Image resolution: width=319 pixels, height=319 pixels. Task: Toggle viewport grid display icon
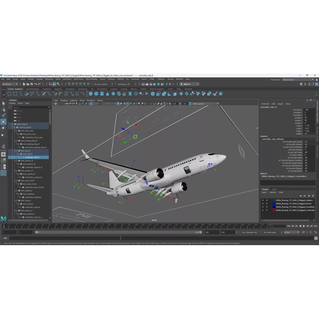[x=91, y=104]
